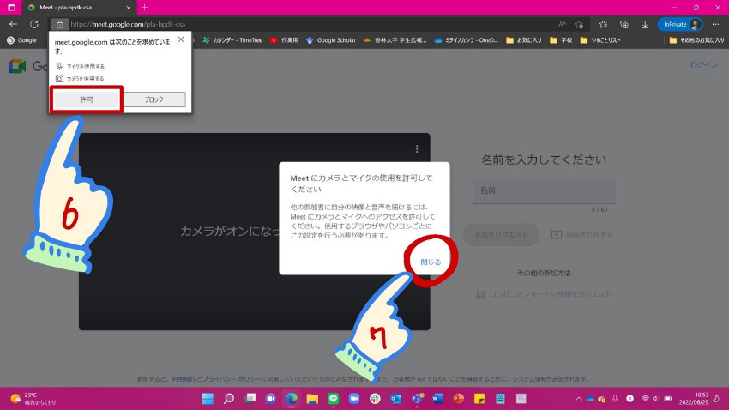This screenshot has height=410, width=729.
Task: Open the Windows Start menu
Action: click(x=208, y=398)
